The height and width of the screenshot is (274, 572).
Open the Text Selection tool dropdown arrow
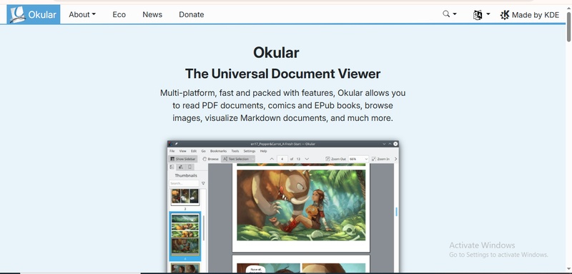[x=253, y=159]
